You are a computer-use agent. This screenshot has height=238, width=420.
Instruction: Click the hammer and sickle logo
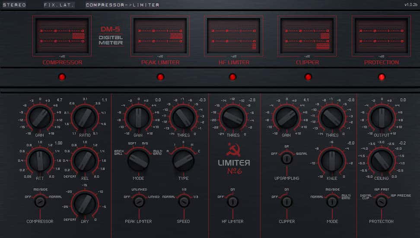point(233,150)
